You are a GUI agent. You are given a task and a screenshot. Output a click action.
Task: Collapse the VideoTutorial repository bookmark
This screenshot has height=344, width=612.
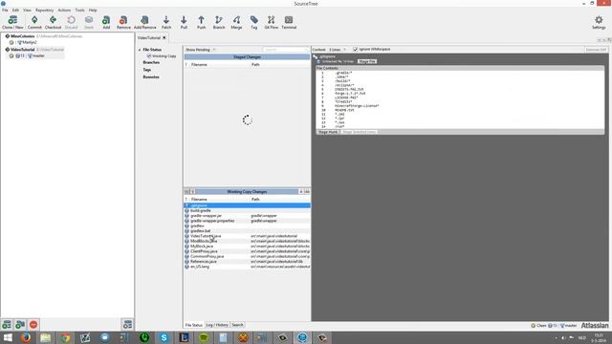[8, 50]
